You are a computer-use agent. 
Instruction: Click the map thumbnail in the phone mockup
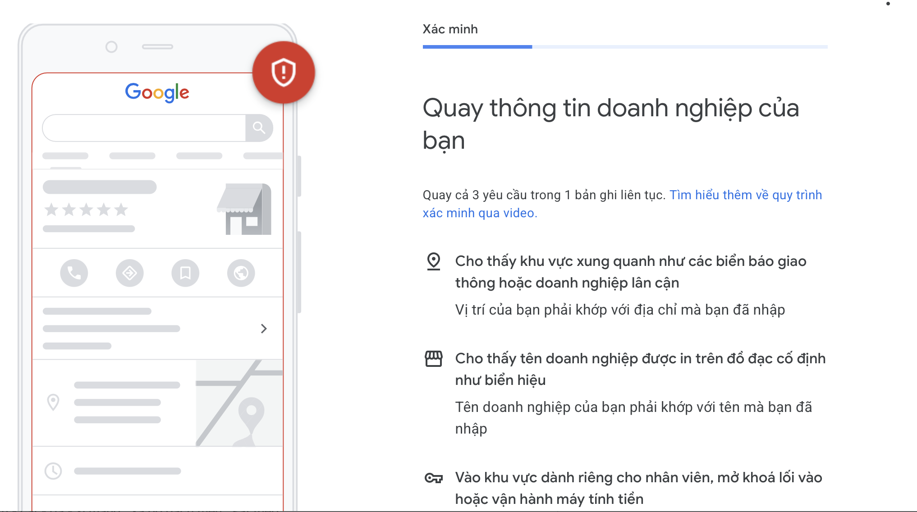pos(239,403)
